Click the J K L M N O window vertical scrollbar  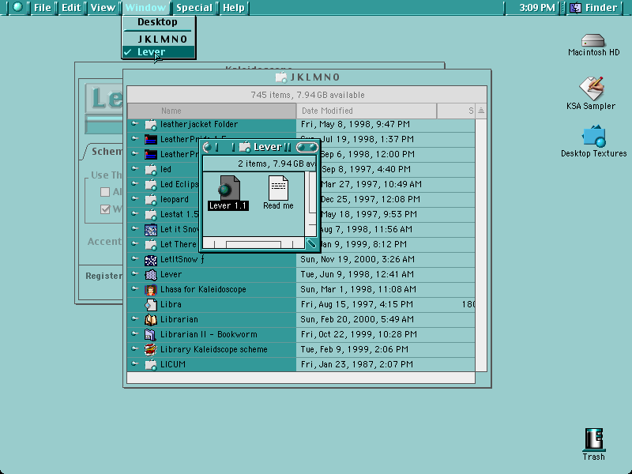[x=481, y=245]
